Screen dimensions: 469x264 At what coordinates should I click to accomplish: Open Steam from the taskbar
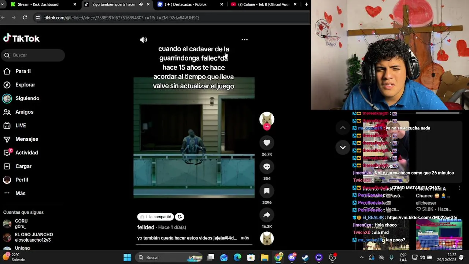305,257
